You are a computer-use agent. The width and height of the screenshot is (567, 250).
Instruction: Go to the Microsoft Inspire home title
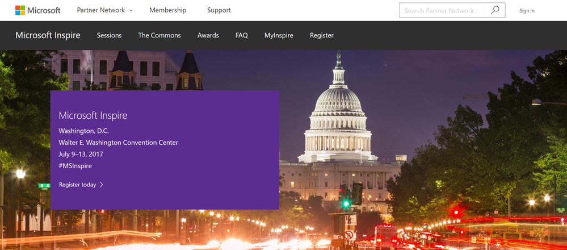[x=48, y=35]
